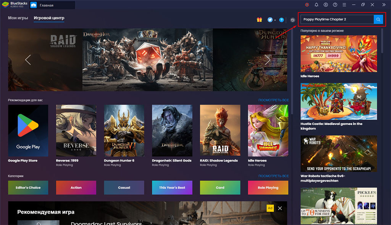The width and height of the screenshot is (391, 225).
Task: Open the Dragonheir: Silent Gods game card
Action: [172, 131]
